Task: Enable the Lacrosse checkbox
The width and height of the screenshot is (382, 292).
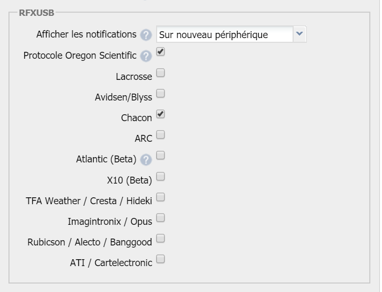Action: click(x=160, y=73)
